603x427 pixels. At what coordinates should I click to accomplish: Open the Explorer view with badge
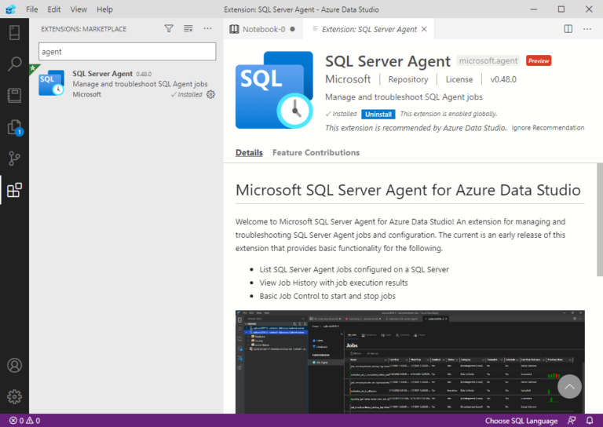15,127
